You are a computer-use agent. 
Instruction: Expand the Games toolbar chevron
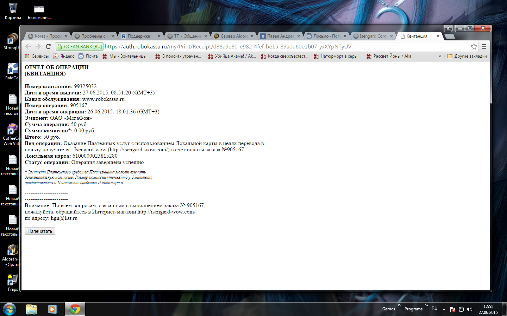tap(399, 305)
